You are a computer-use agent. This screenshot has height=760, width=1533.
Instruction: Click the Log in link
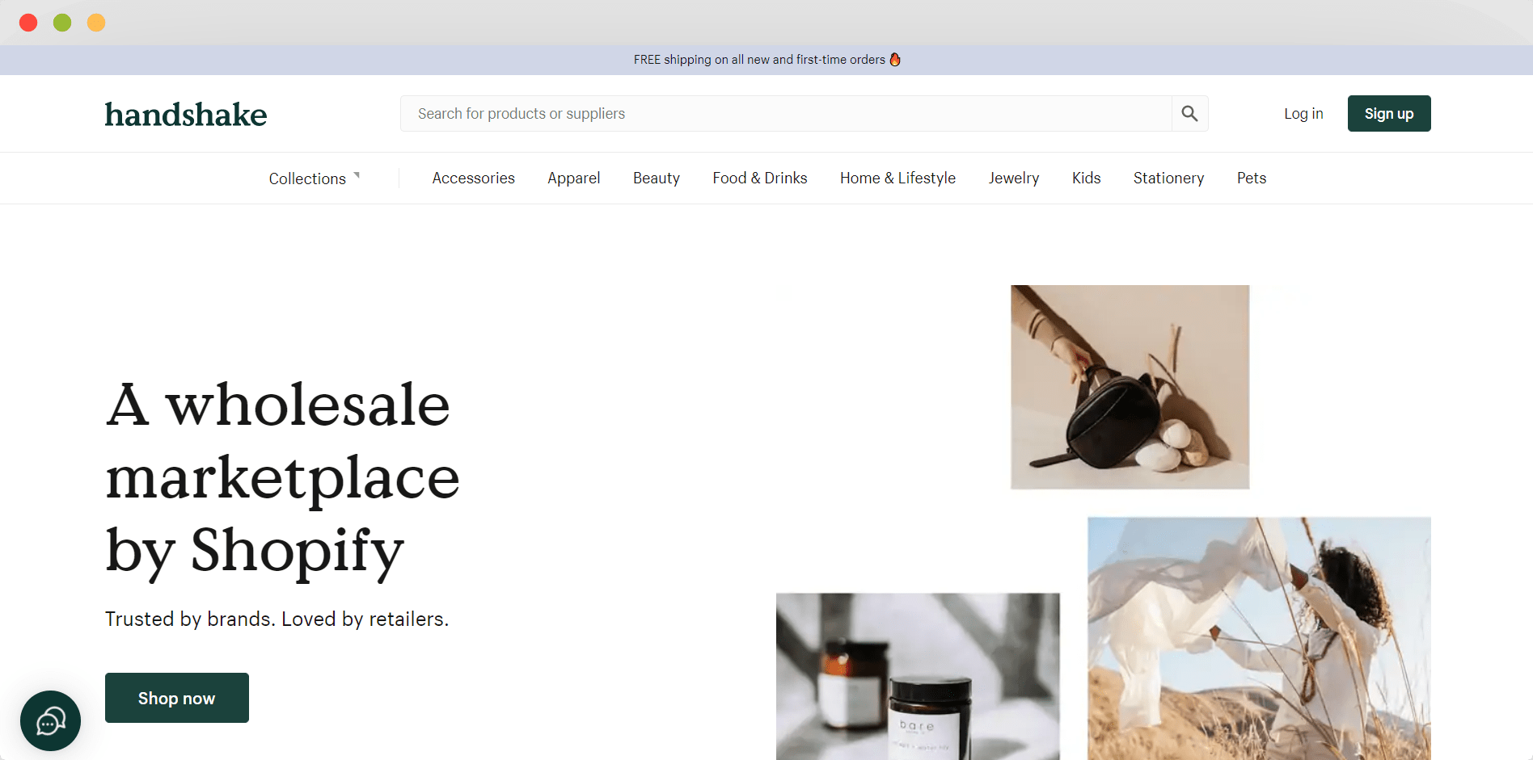pyautogui.click(x=1303, y=114)
